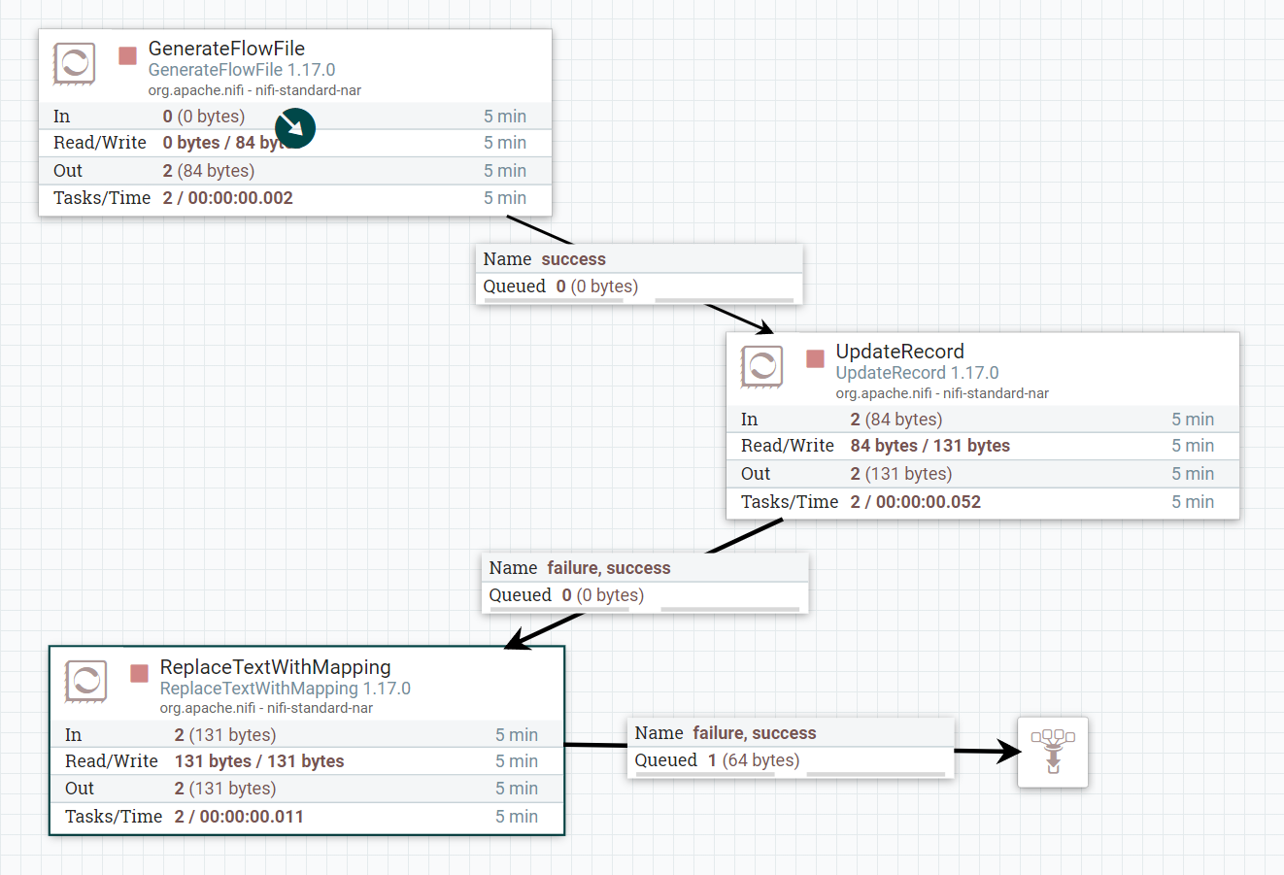Click ReplaceTextWithMapping's red stopped status indicator
Image resolution: width=1284 pixels, height=875 pixels.
[x=139, y=673]
